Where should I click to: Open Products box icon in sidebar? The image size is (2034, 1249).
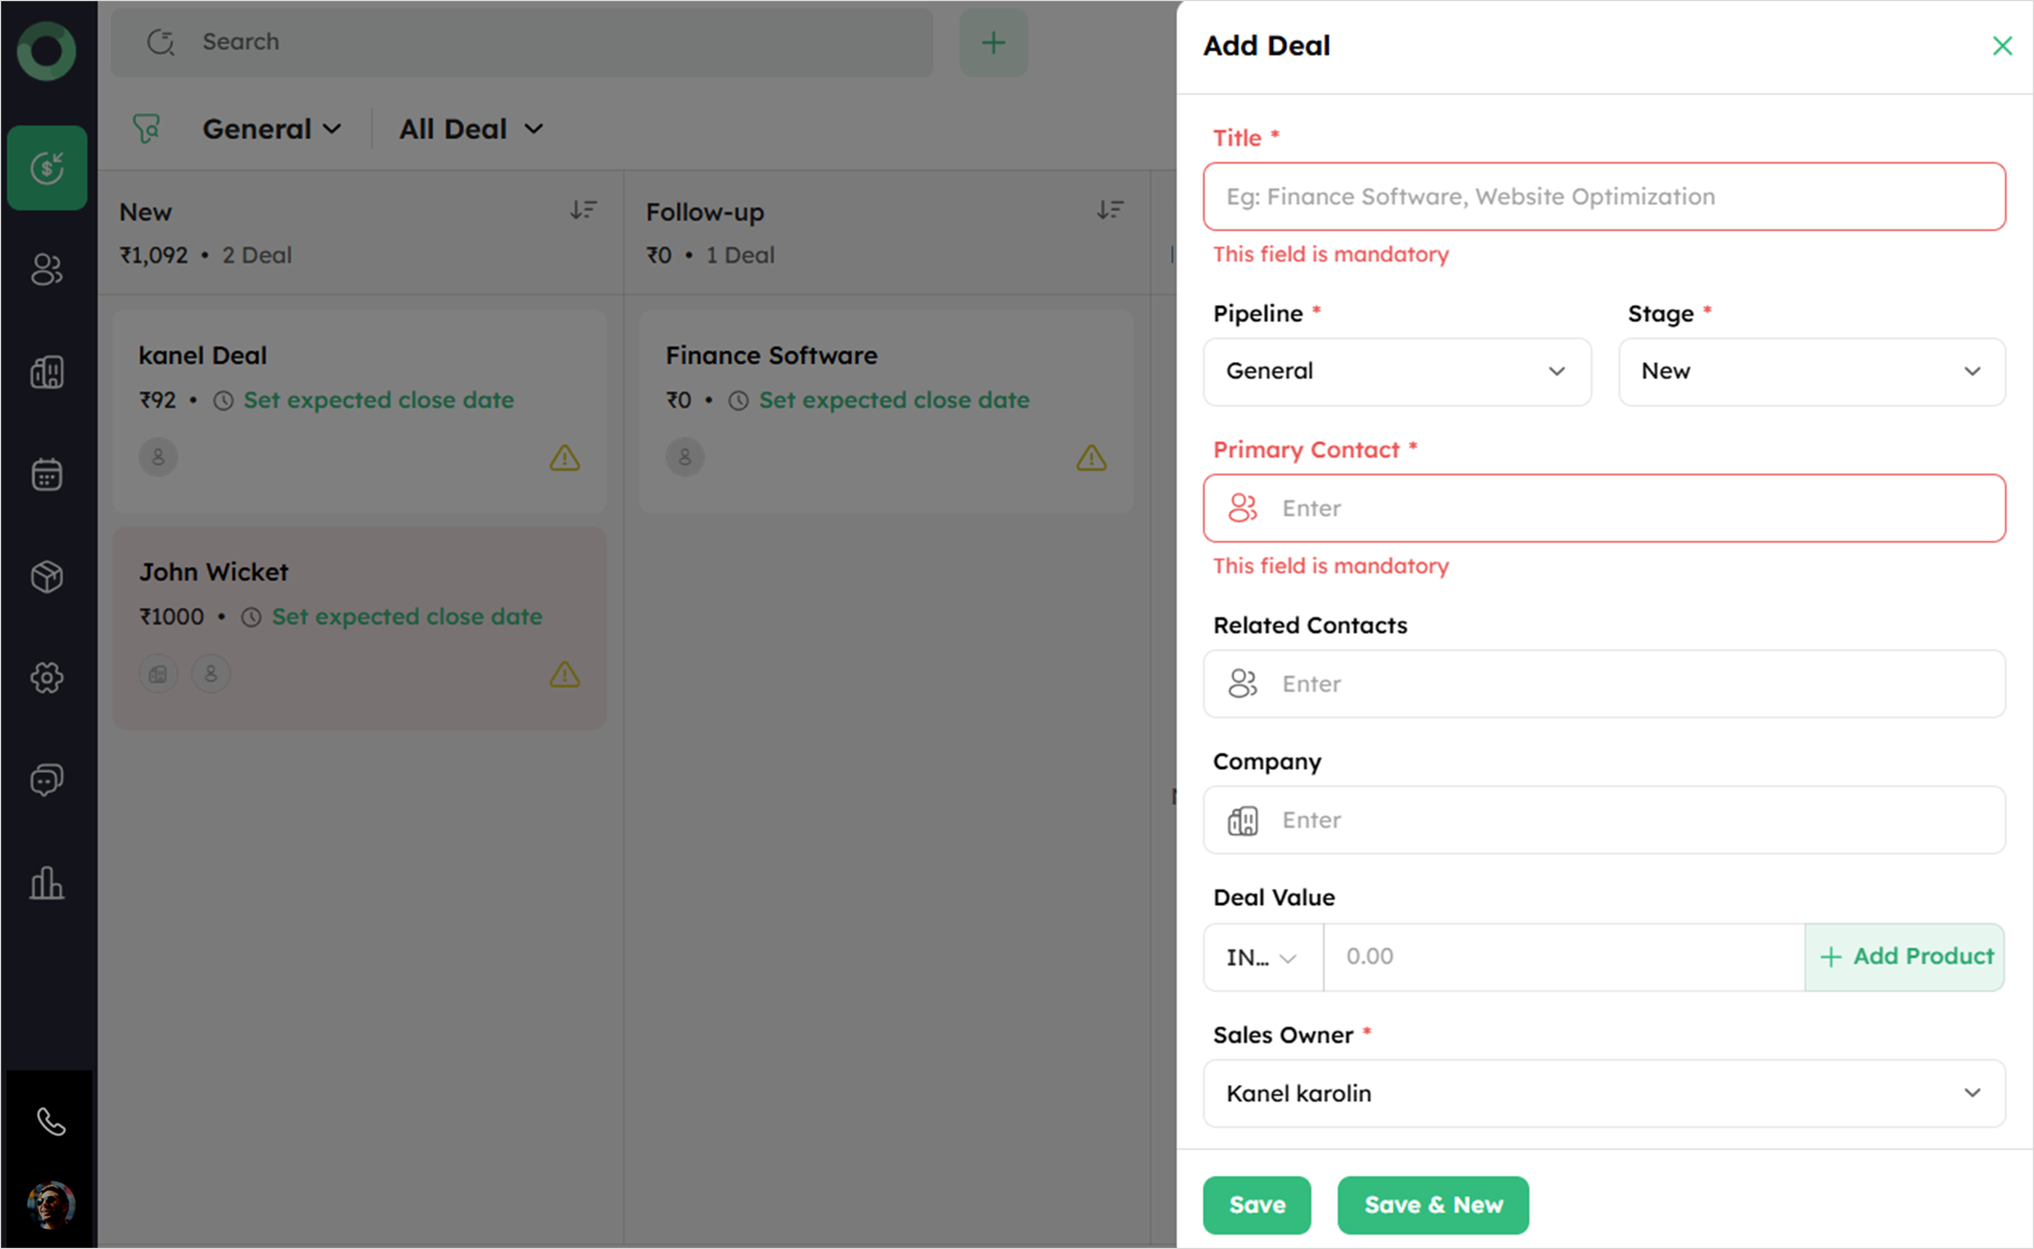click(x=46, y=577)
